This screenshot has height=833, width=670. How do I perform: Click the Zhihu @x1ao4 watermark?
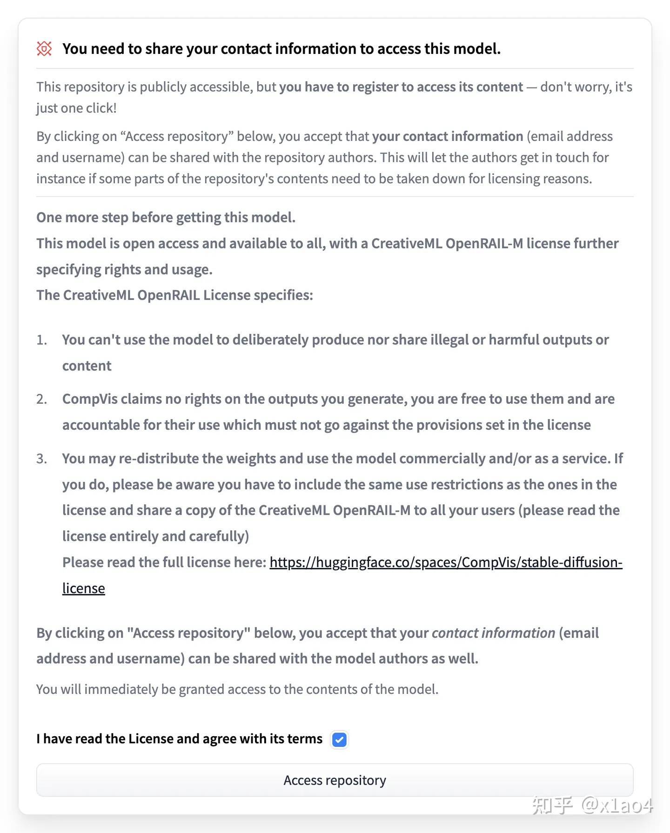[x=592, y=805]
